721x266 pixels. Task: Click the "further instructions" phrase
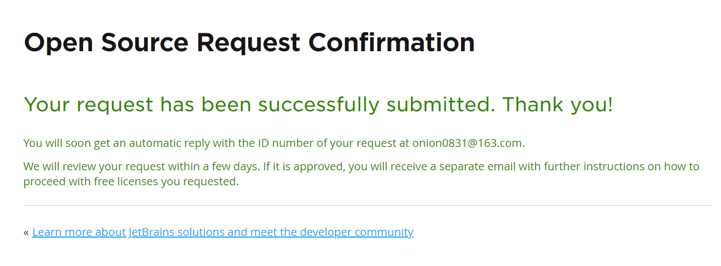click(x=598, y=166)
